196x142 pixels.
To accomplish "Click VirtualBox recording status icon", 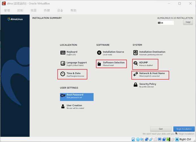I will 164,139.
